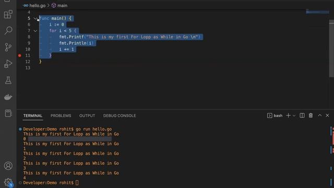Image resolution: width=334 pixels, height=188 pixels.
Task: Split the terminal panel
Action: point(302,115)
